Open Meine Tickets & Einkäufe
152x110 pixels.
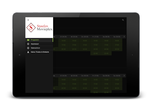[x=39, y=52]
